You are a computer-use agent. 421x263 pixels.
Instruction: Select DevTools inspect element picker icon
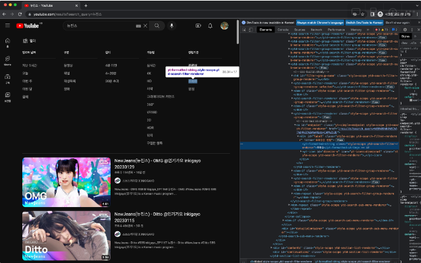pyautogui.click(x=244, y=30)
